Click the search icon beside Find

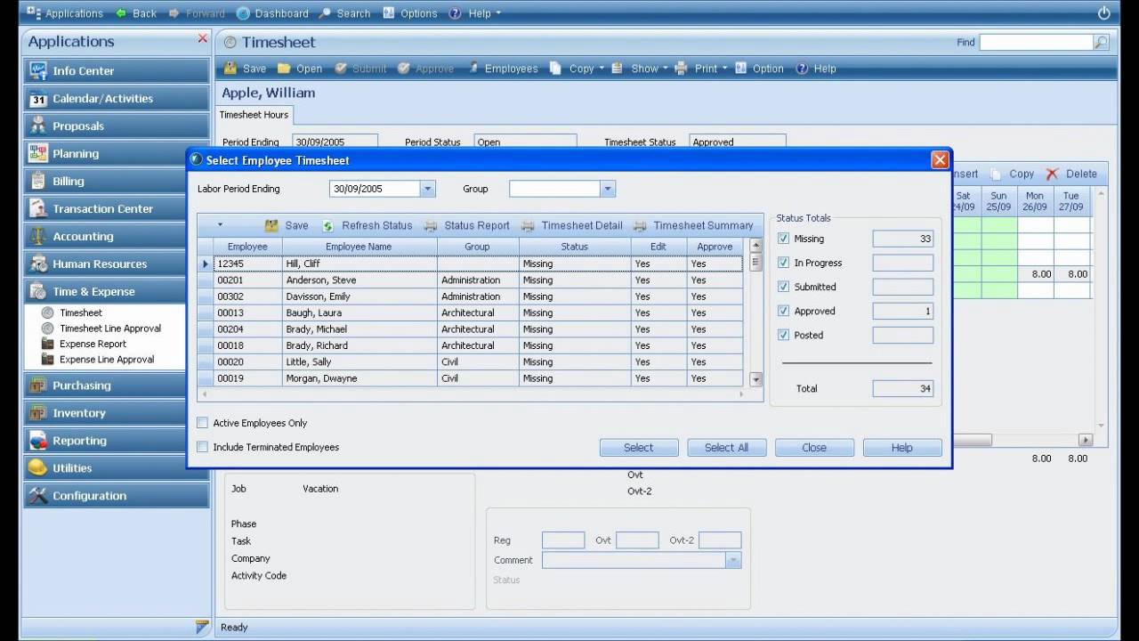(1101, 42)
